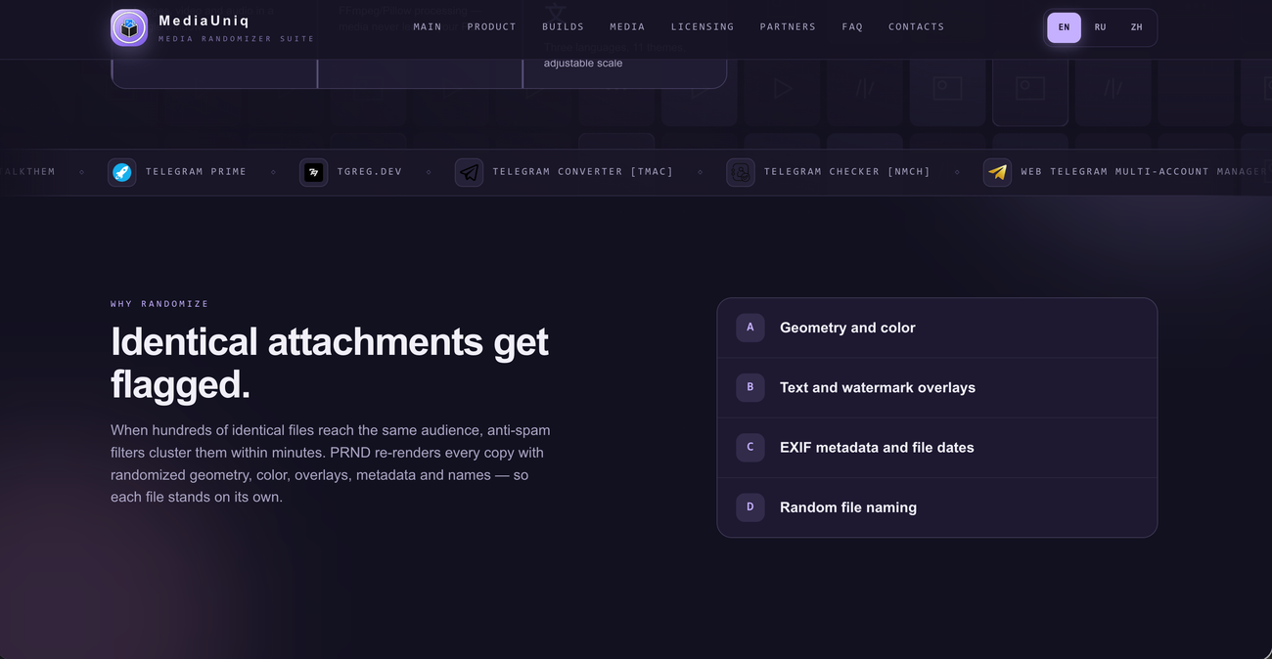Expand the "EXIF metadata and file dates" item
This screenshot has width=1272, height=659.
[x=937, y=448]
